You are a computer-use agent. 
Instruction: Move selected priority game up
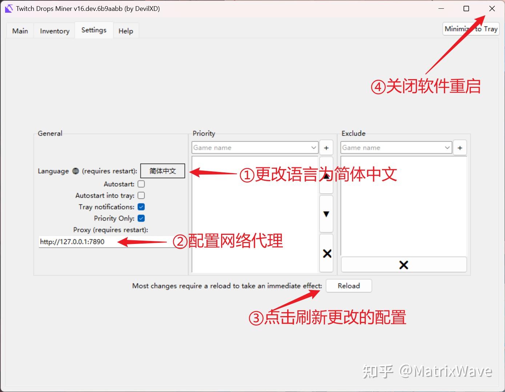[x=326, y=175]
